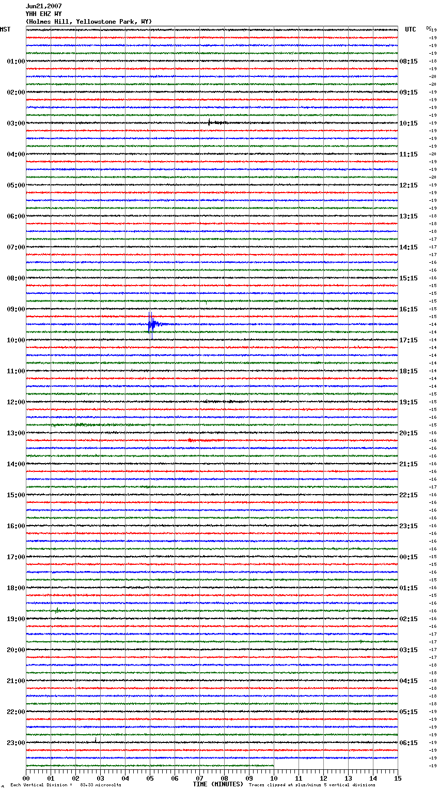
Task: Click the 06:00 MST hour label
Action: (15, 216)
